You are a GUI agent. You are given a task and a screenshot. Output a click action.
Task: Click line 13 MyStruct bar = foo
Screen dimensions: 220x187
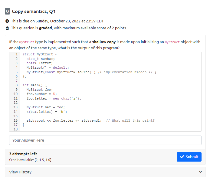coord(46,107)
